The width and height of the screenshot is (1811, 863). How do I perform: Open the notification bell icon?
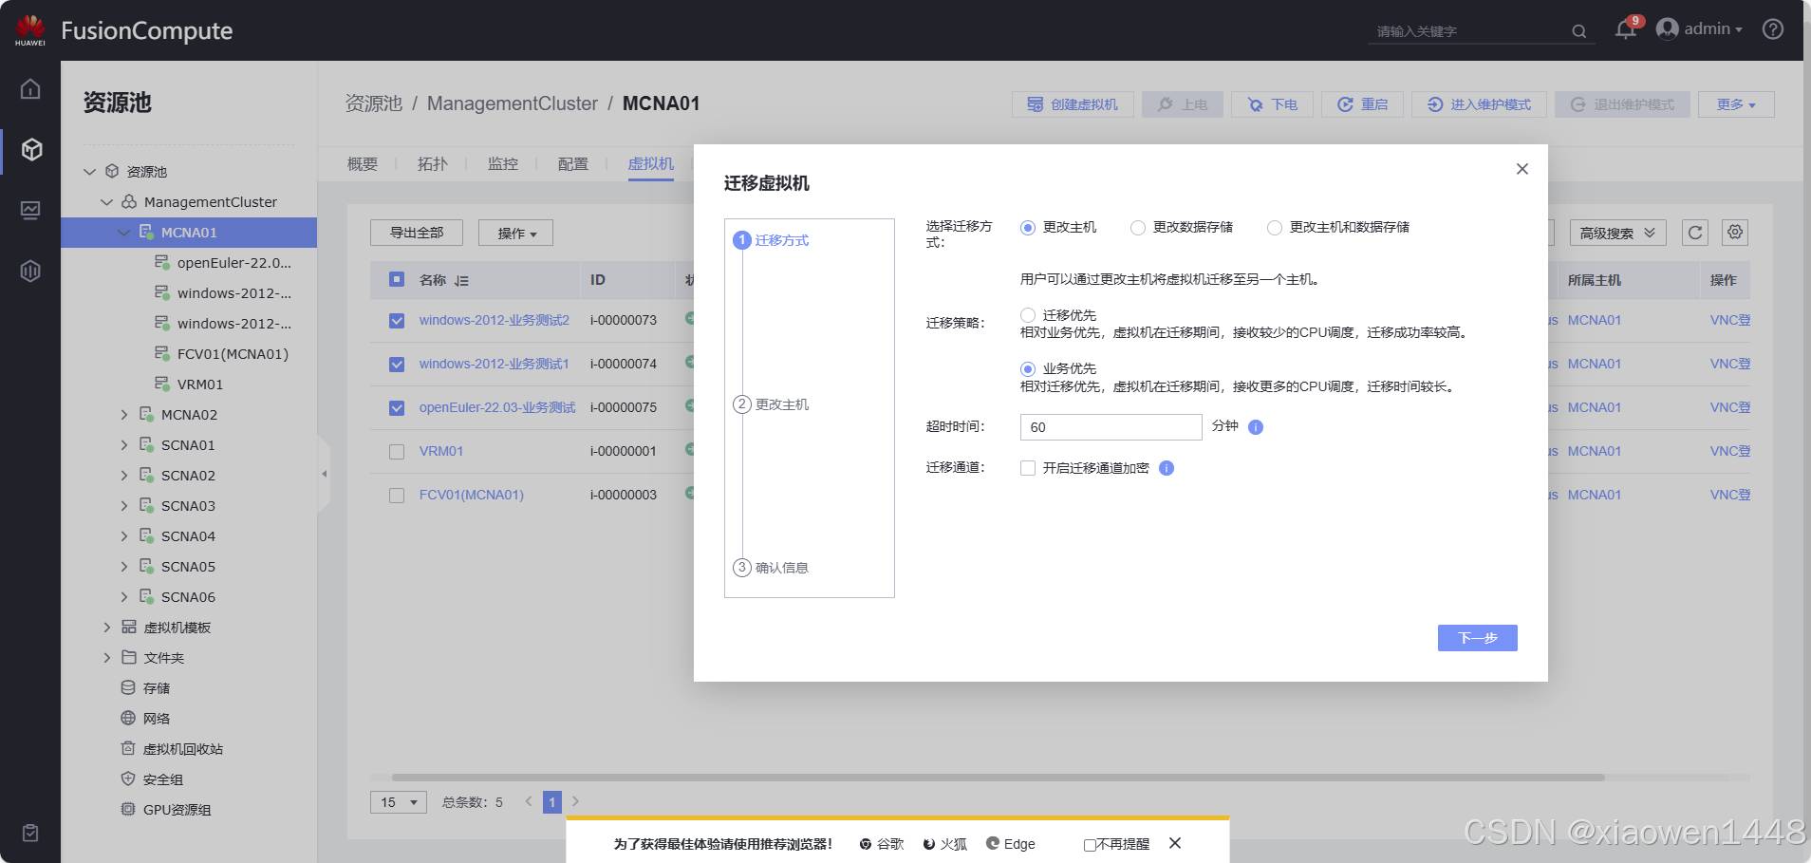pyautogui.click(x=1625, y=29)
